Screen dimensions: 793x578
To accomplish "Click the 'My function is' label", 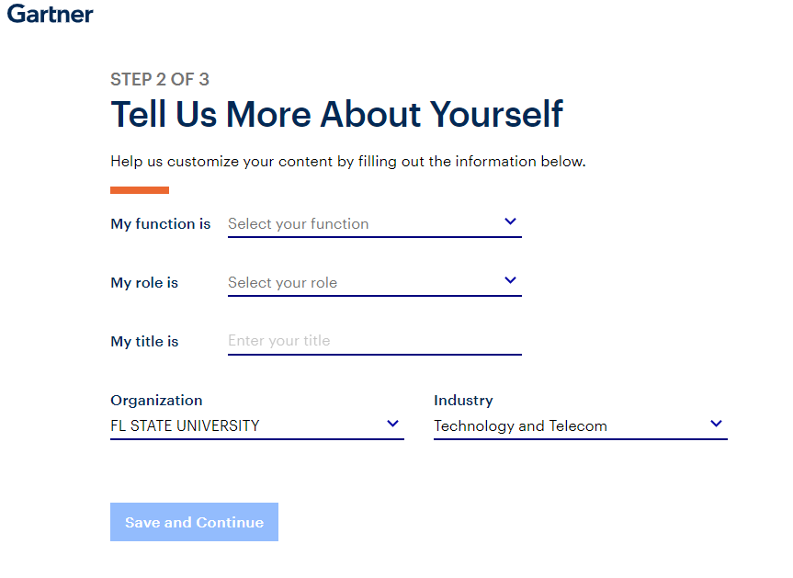I will point(161,223).
